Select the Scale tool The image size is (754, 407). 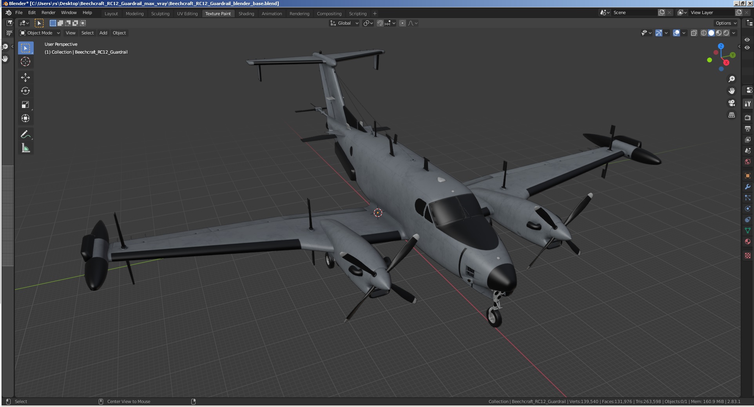click(25, 104)
